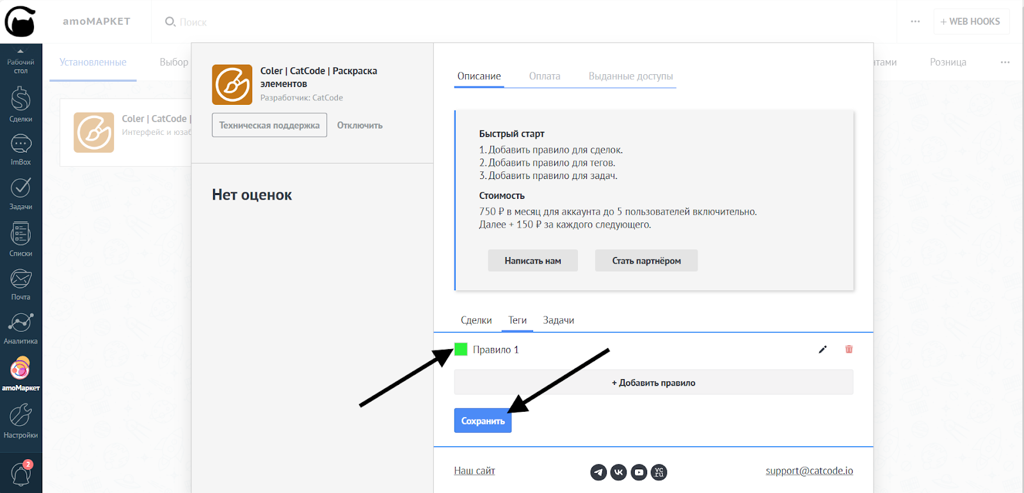This screenshot has width=1024, height=493.
Task: Click the green color swatch of Правило 1
Action: click(x=461, y=349)
